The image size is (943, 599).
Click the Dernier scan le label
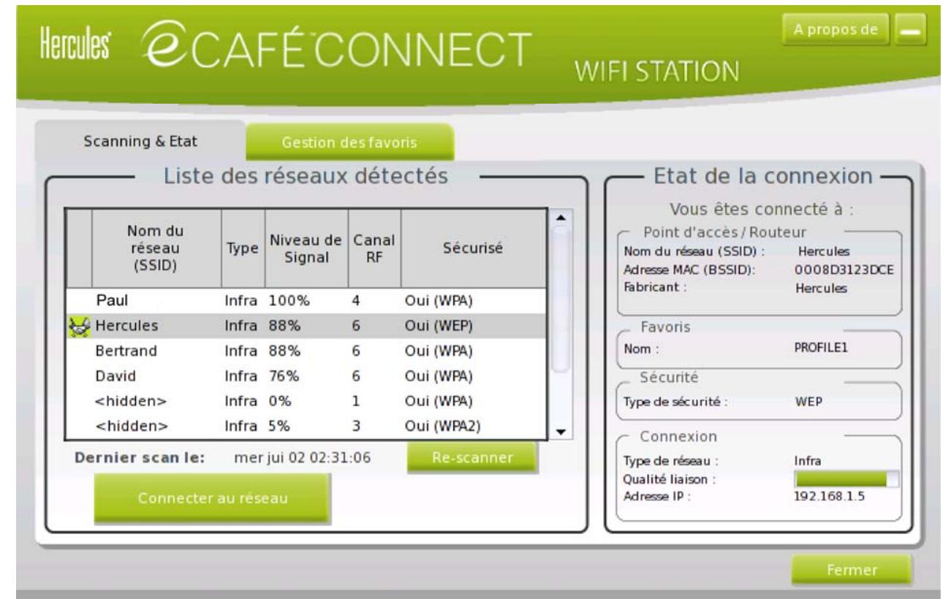point(140,459)
